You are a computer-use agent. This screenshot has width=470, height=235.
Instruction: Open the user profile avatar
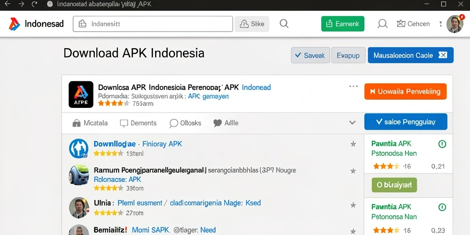(x=455, y=24)
